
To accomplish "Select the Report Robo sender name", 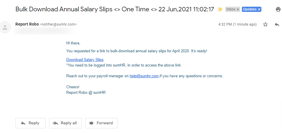I will 27,24.
